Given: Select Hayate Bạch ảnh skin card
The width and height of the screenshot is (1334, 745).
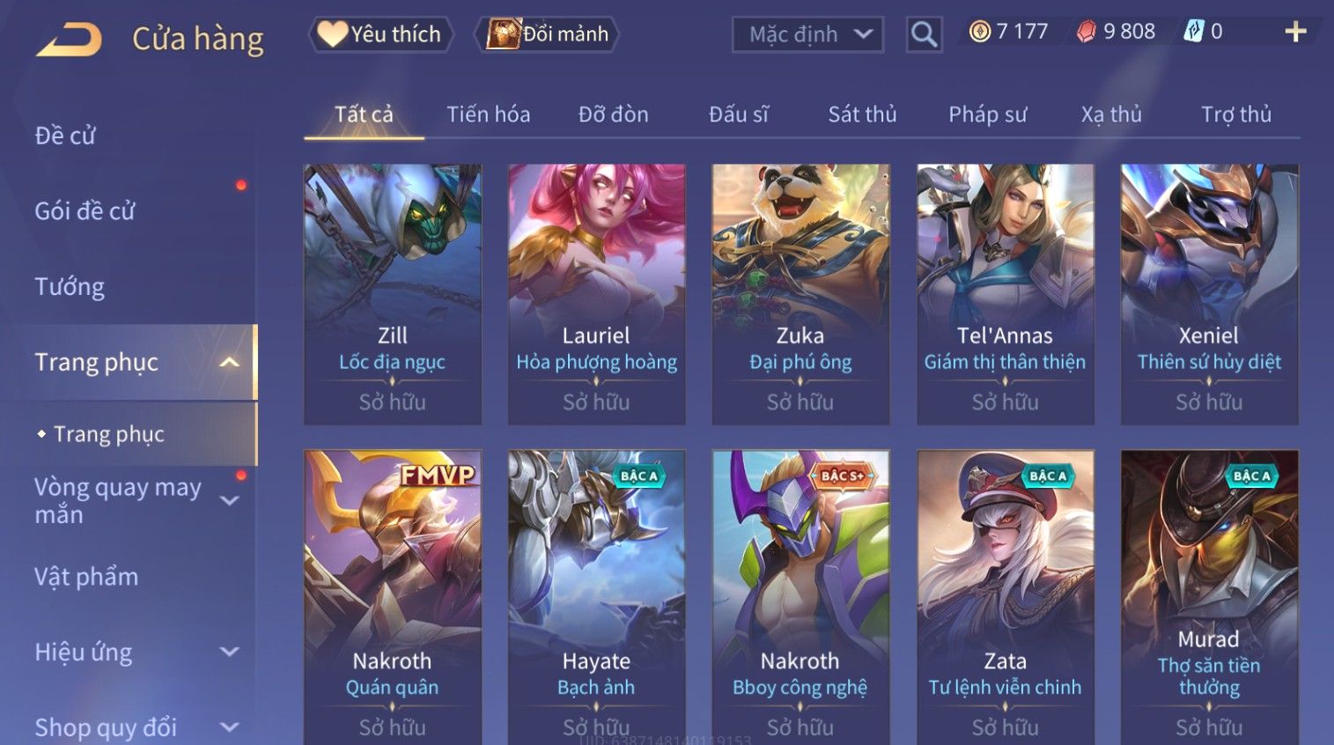Looking at the screenshot, I should [596, 597].
